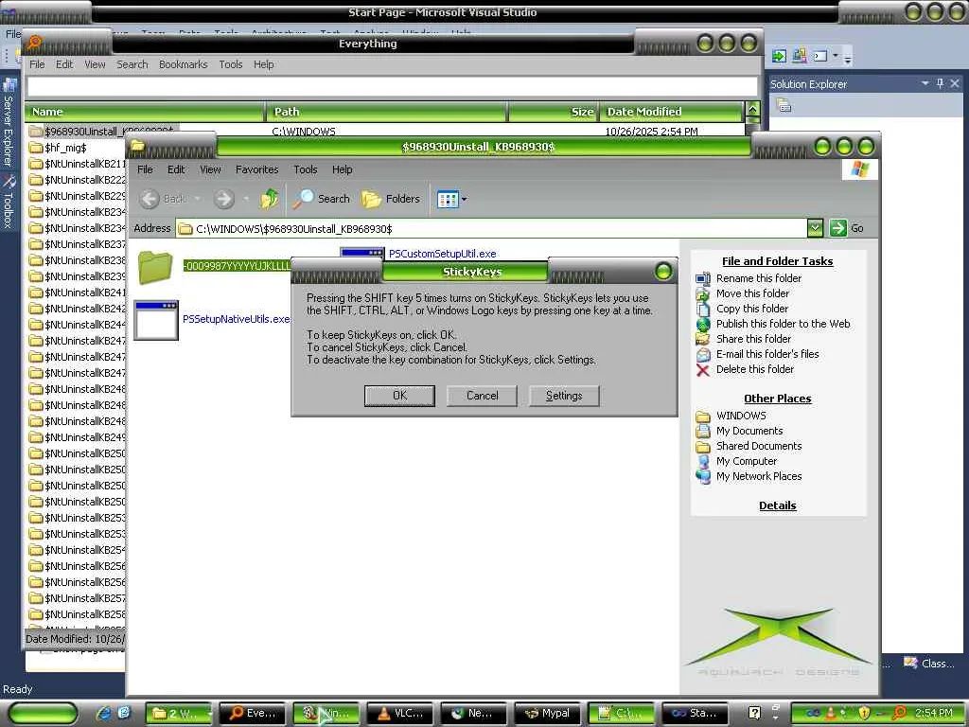Click the Back arrow in Explorer toolbar

tap(149, 199)
